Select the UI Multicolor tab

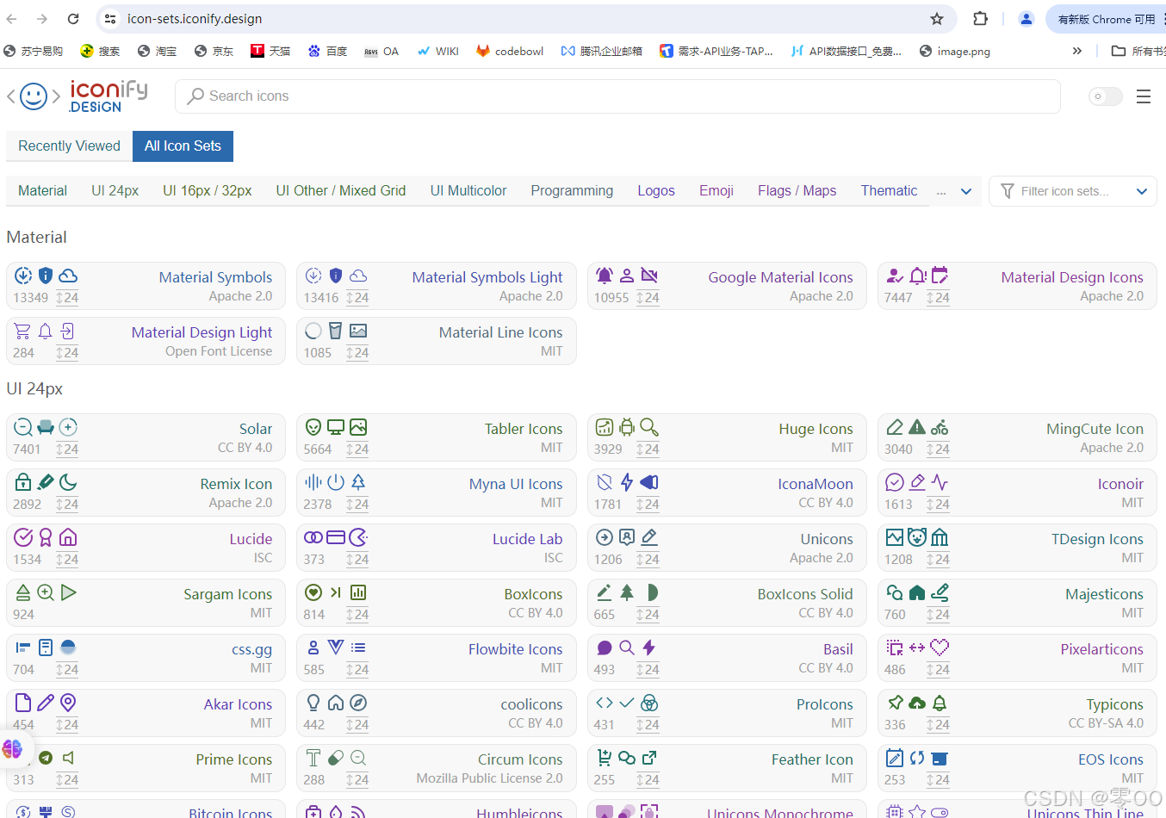(468, 191)
